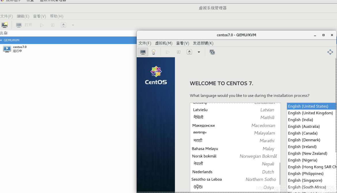Viewport: 337px width, 193px height.
Task: Close the centos7.0 QEMU/KVM window
Action: 332,35
